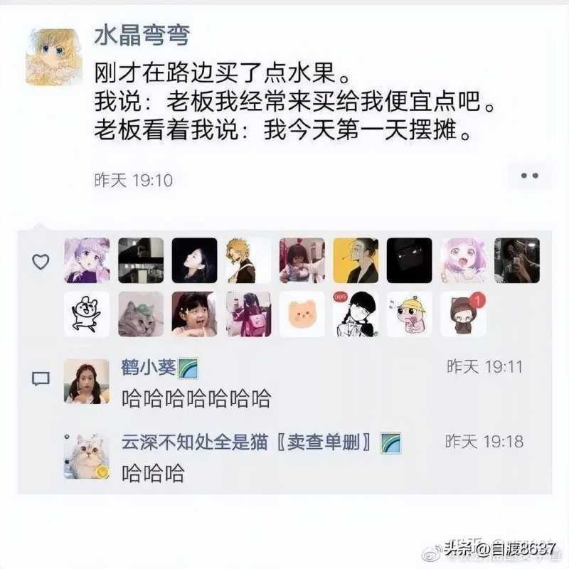Viewport: 569px width, 569px height.
Task: Open the white rabbit doodle liker avatar
Action: click(87, 314)
